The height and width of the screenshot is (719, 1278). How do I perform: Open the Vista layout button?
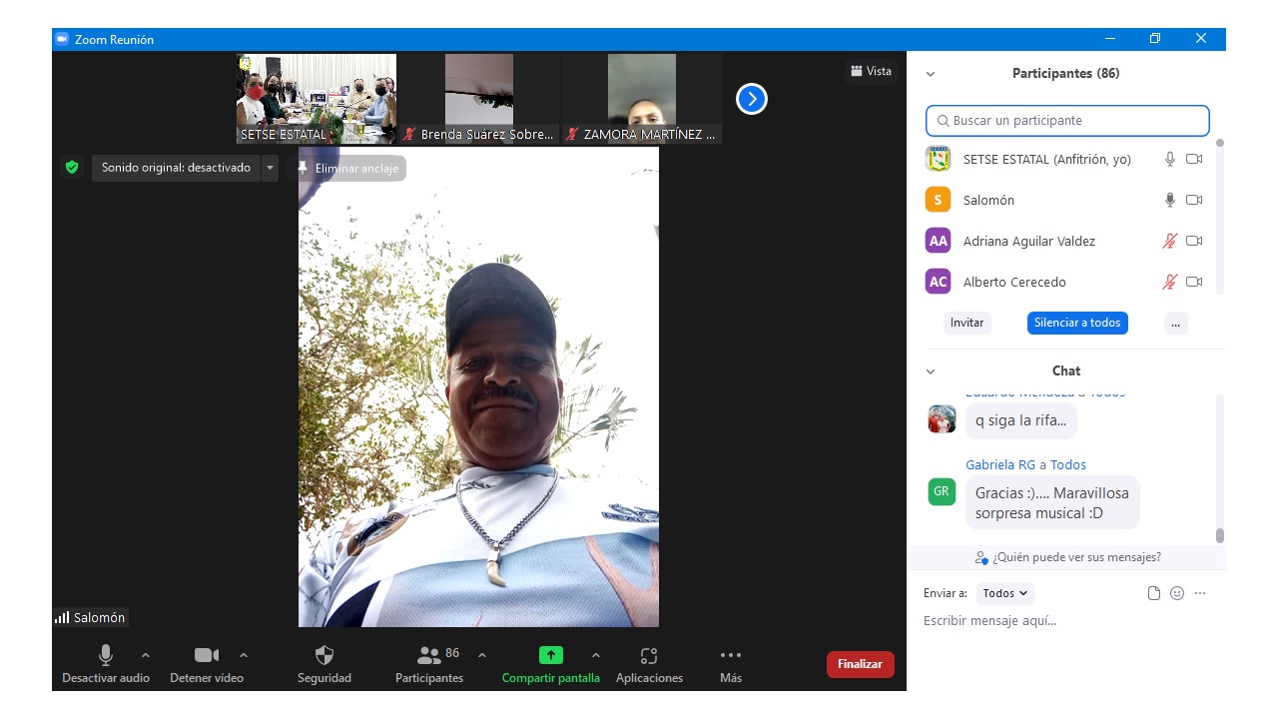pos(871,71)
